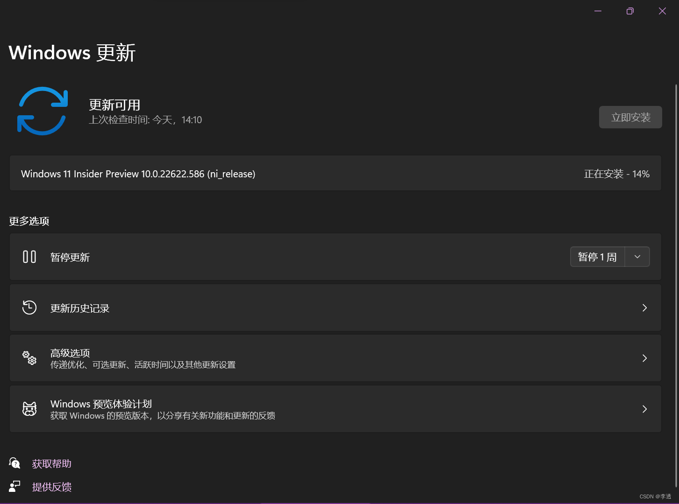The width and height of the screenshot is (679, 504).
Task: Click the feedback person icon by 提供反馈
Action: [14, 486]
